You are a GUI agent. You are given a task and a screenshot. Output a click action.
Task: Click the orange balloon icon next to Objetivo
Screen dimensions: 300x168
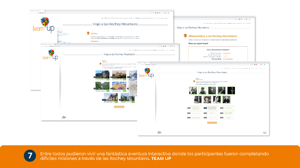88,33
